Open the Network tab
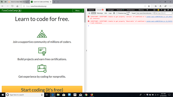This screenshot has height=97, width=173. point(119,10)
